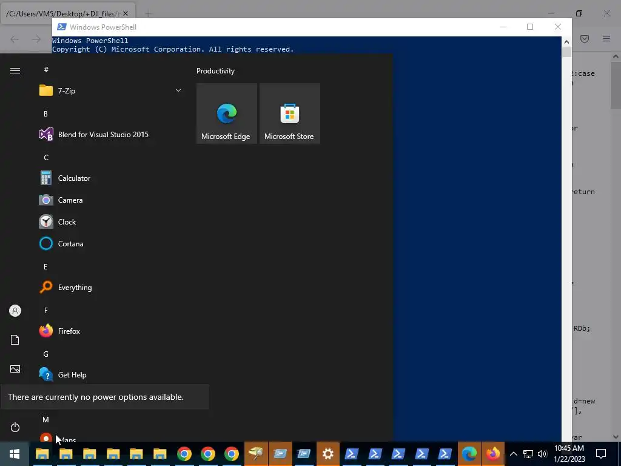The height and width of the screenshot is (466, 621).
Task: Restore down the Firefox window
Action: (579, 13)
